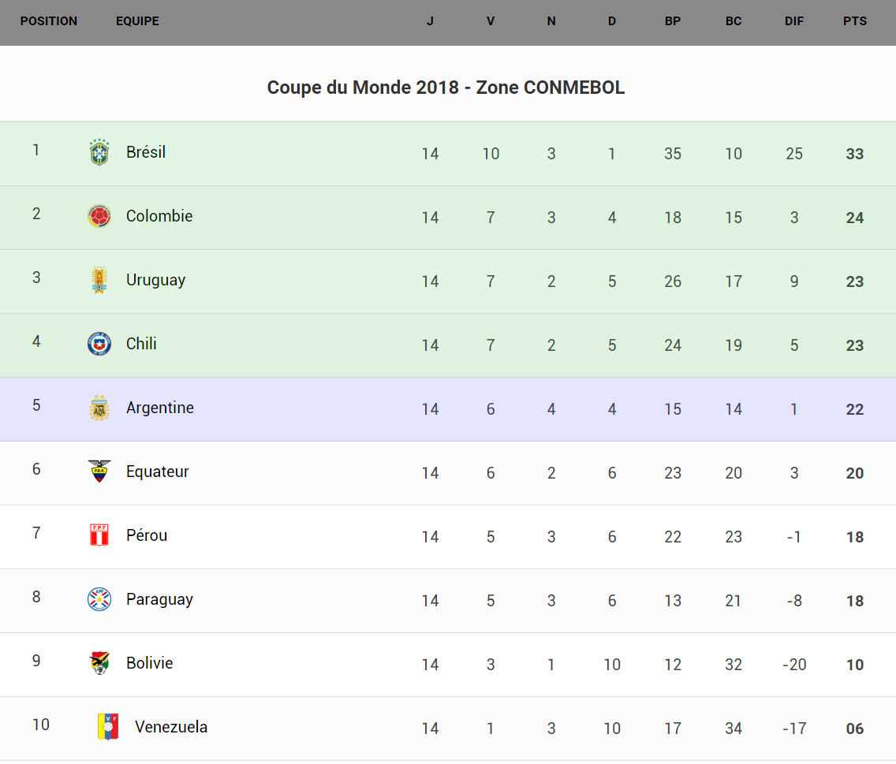Click the POSITION column header

49,21
